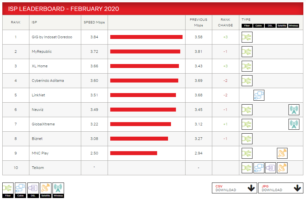Screen dimensions: 306x201
Task: Click the 3.81 previous Mbps value
Action: click(198, 51)
